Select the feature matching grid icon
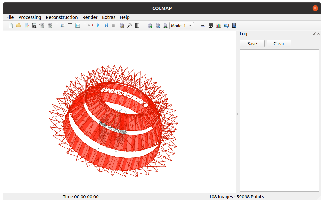Viewport: 324px width, 203px height. (x=70, y=25)
